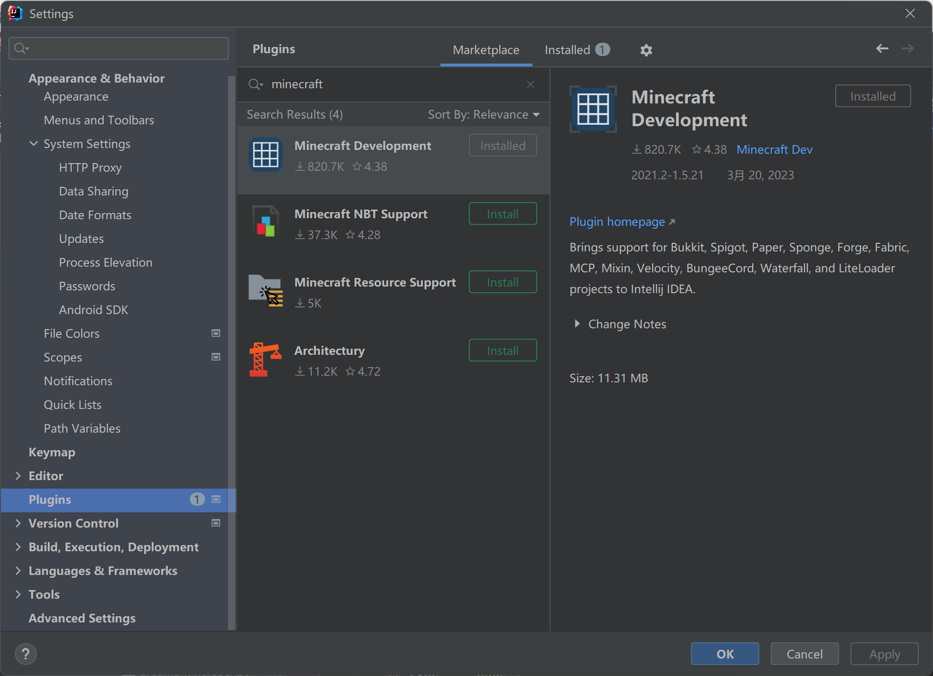Image resolution: width=933 pixels, height=676 pixels.
Task: Select Process Elevation settings
Action: pyautogui.click(x=105, y=262)
